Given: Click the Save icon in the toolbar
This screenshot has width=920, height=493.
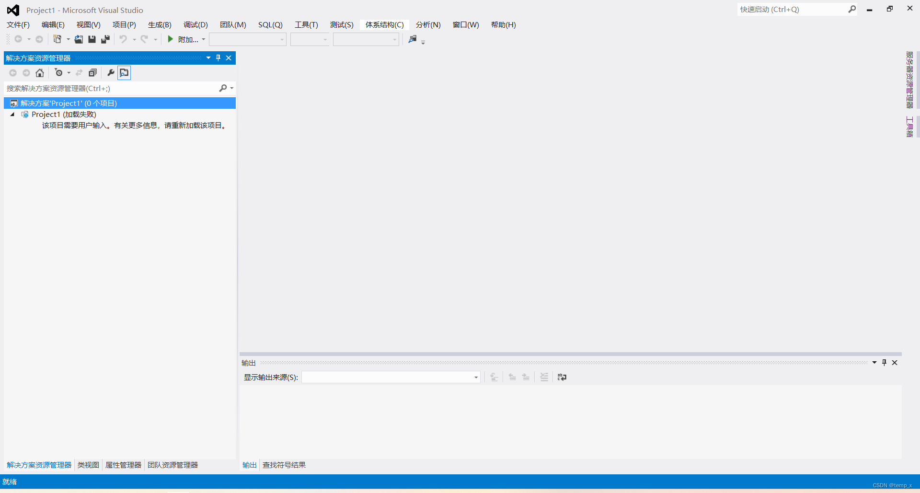Looking at the screenshot, I should 92,39.
